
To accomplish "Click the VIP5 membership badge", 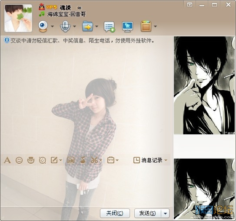I will pos(51,7).
